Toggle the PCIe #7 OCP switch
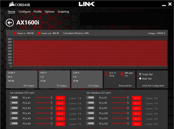The width and height of the screenshot is (174, 129). (91, 98)
